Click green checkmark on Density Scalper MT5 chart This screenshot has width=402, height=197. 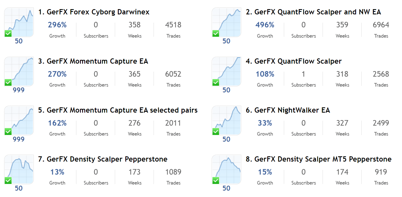coord(216,180)
